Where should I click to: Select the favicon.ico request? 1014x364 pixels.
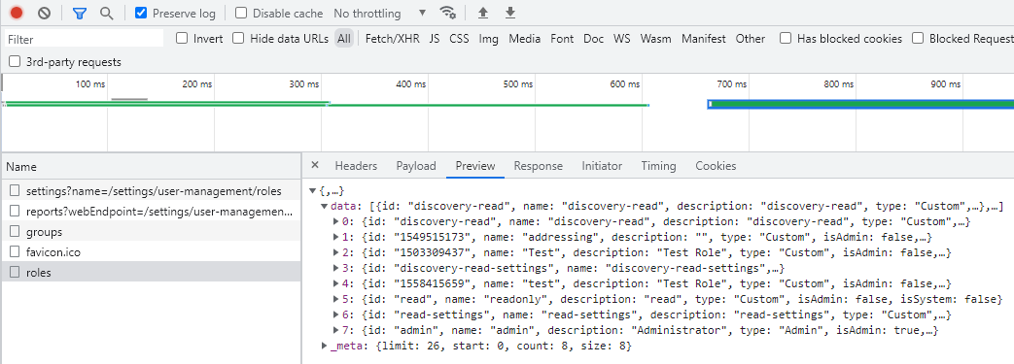point(151,251)
